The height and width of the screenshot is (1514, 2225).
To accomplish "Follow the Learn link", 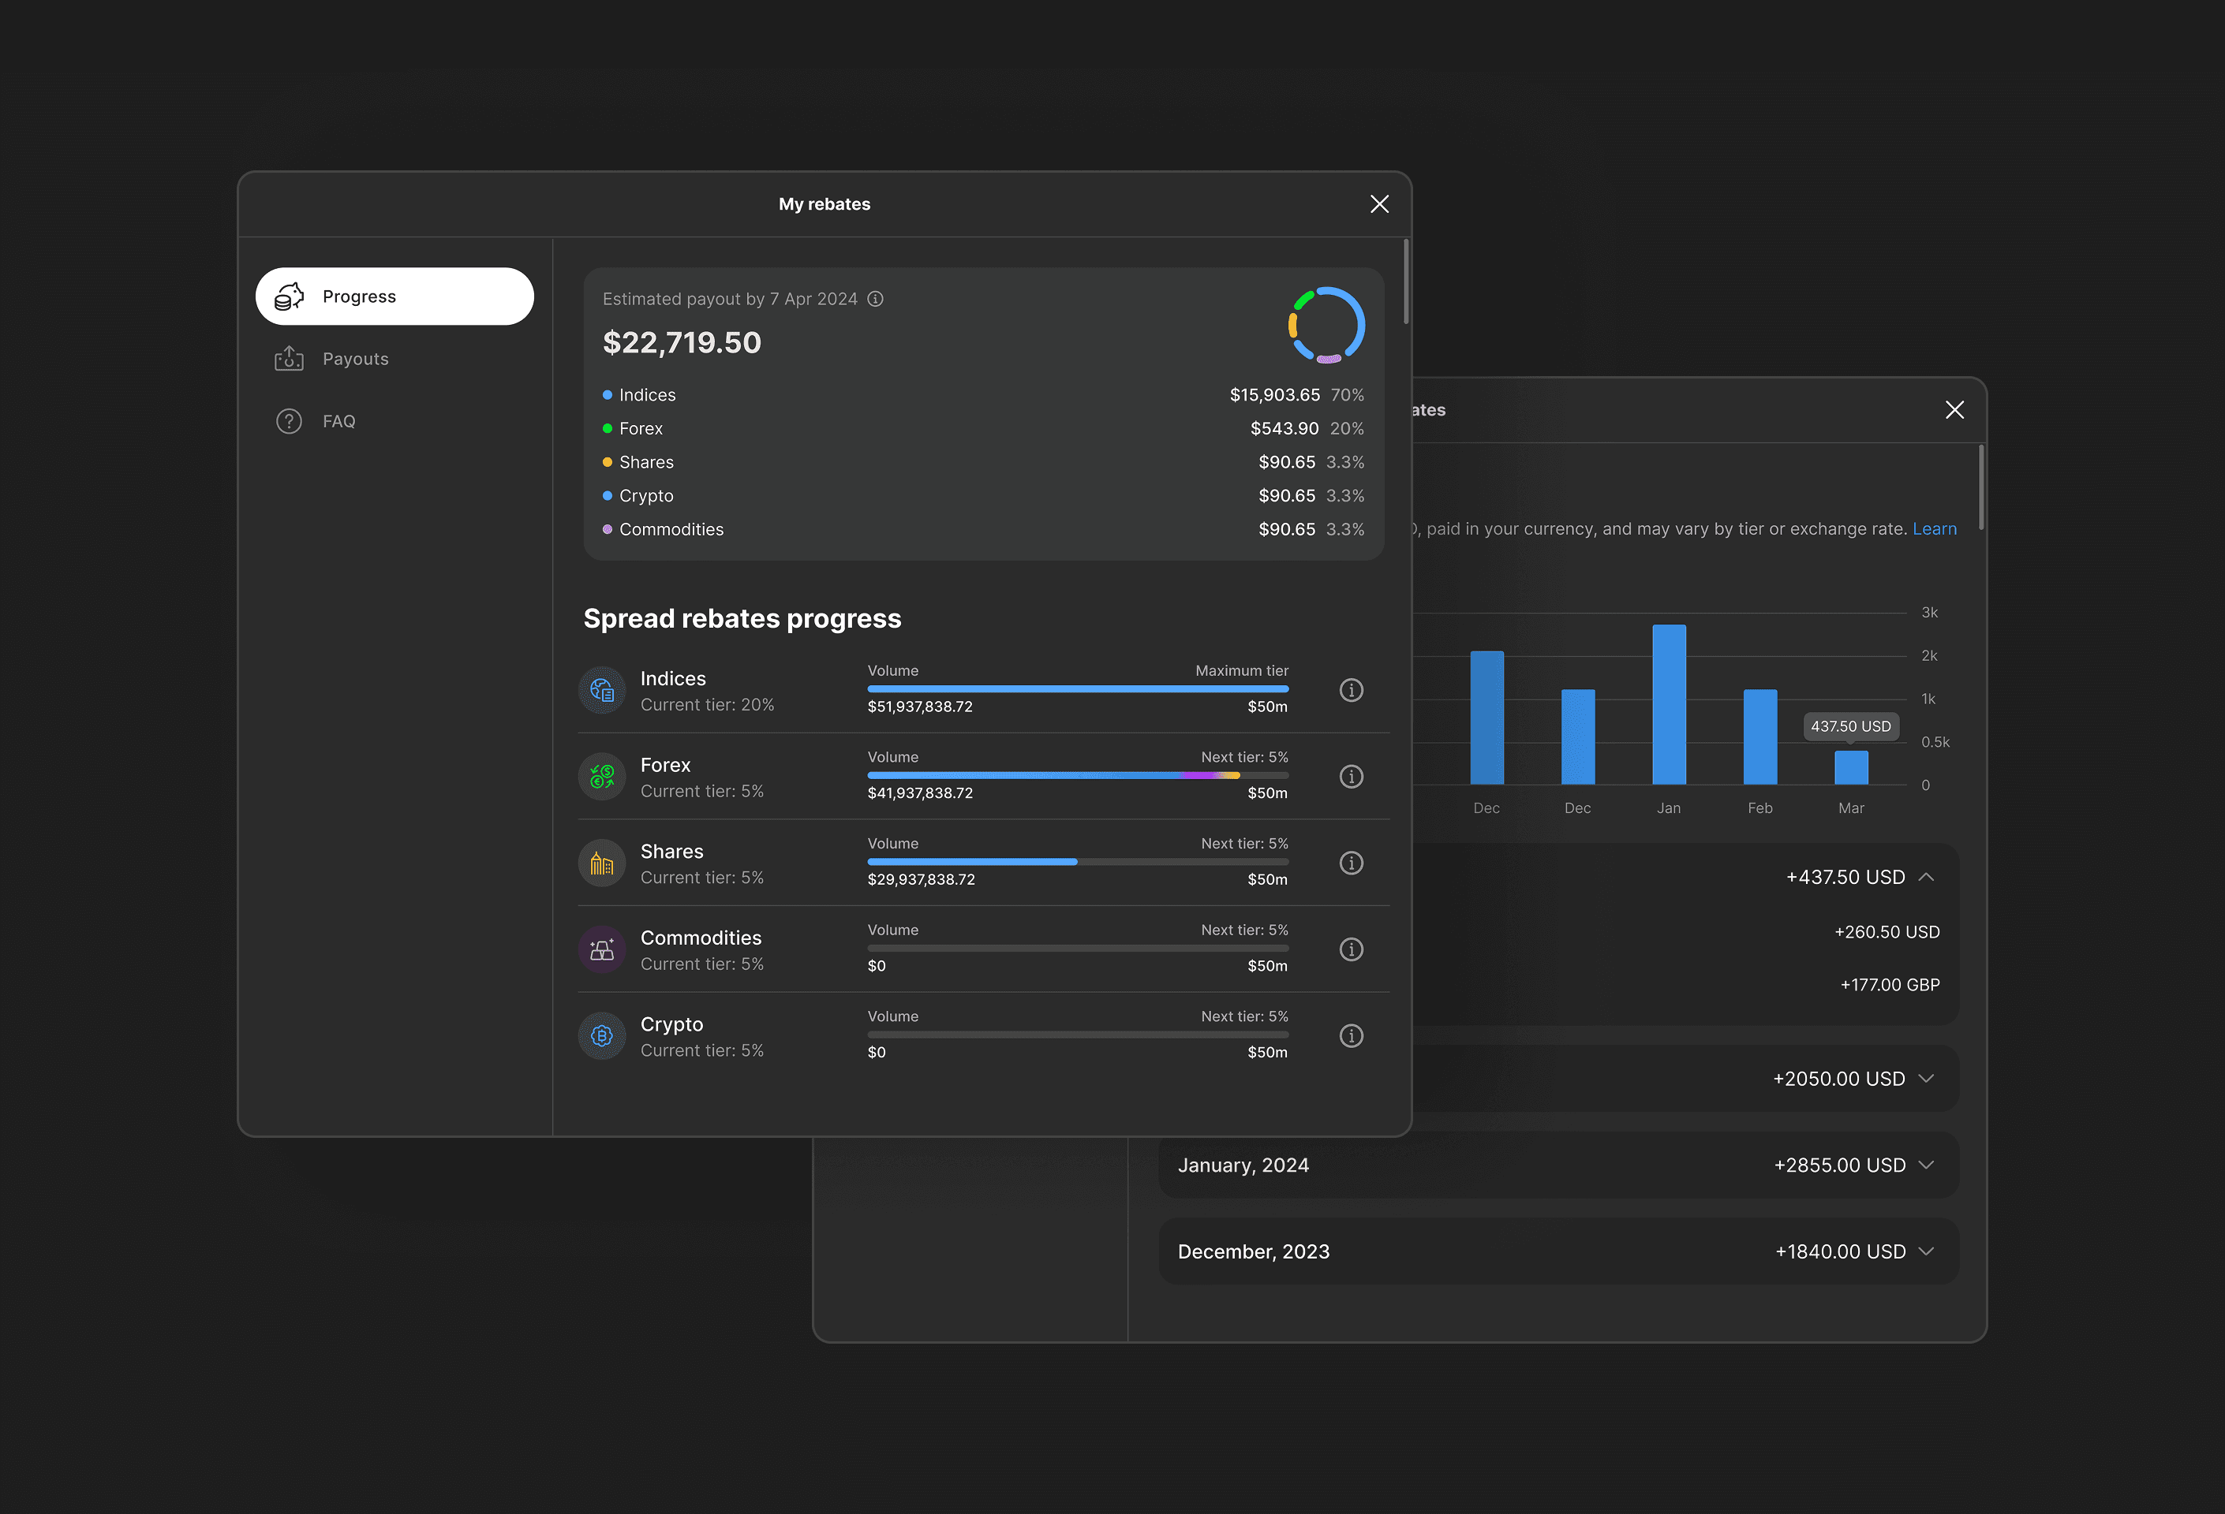I will coord(1934,528).
